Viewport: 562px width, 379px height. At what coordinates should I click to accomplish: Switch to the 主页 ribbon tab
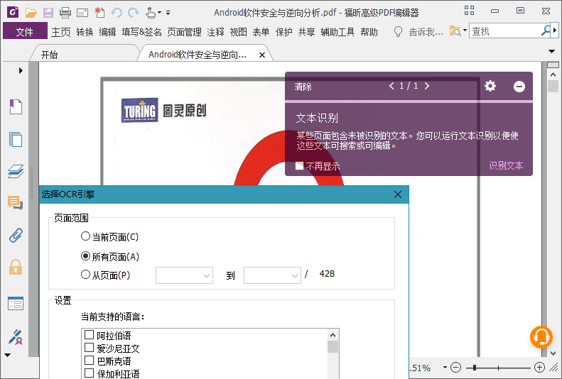tap(60, 32)
